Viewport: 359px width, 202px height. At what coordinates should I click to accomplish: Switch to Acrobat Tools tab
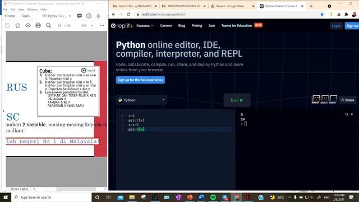[x=25, y=16]
